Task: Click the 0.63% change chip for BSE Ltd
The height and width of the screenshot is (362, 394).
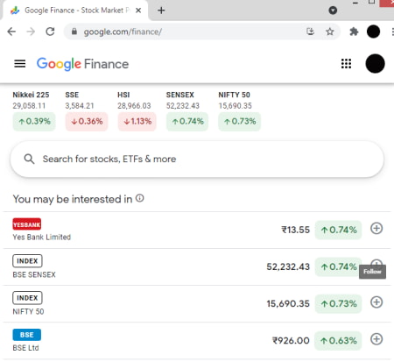Action: pyautogui.click(x=338, y=341)
